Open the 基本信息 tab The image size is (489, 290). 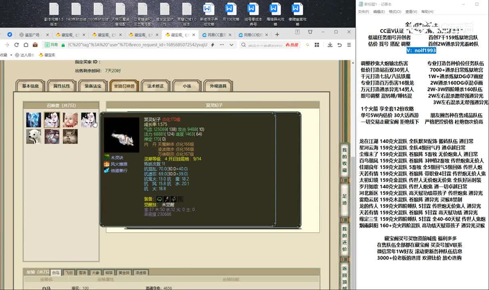(30, 86)
